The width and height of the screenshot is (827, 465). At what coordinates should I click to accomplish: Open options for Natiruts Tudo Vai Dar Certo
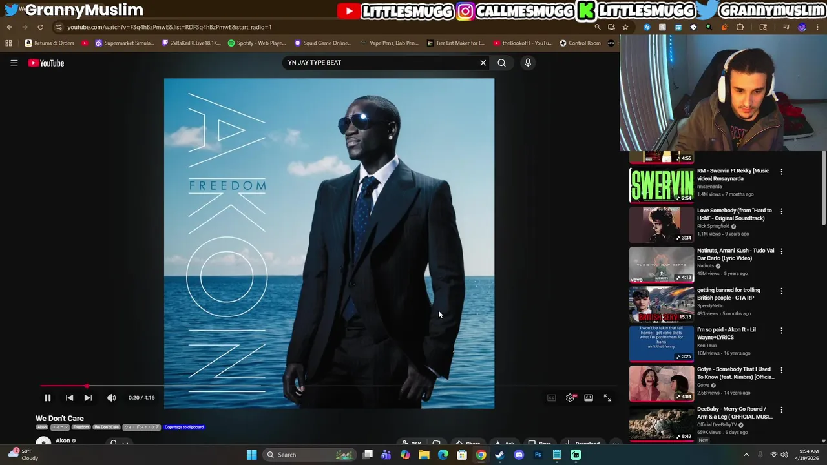[781, 251]
